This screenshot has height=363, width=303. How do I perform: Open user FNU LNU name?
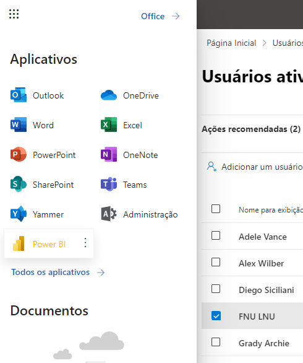click(257, 317)
